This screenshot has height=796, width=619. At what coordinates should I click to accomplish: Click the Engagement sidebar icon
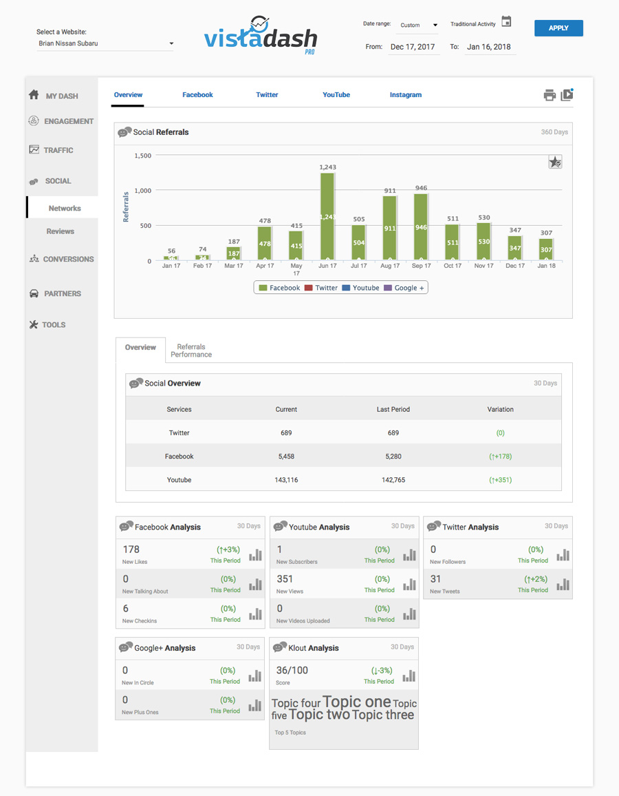coord(34,121)
